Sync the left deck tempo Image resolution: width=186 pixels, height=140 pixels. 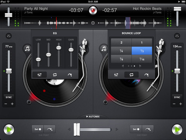(x=9, y=97)
